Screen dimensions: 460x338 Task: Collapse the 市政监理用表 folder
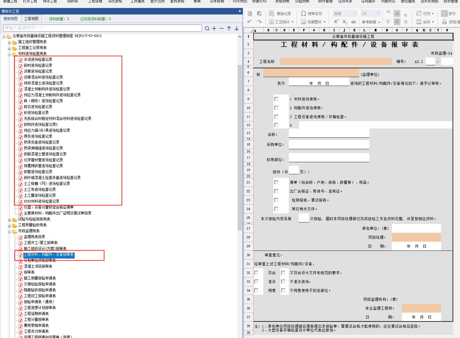[9, 231]
